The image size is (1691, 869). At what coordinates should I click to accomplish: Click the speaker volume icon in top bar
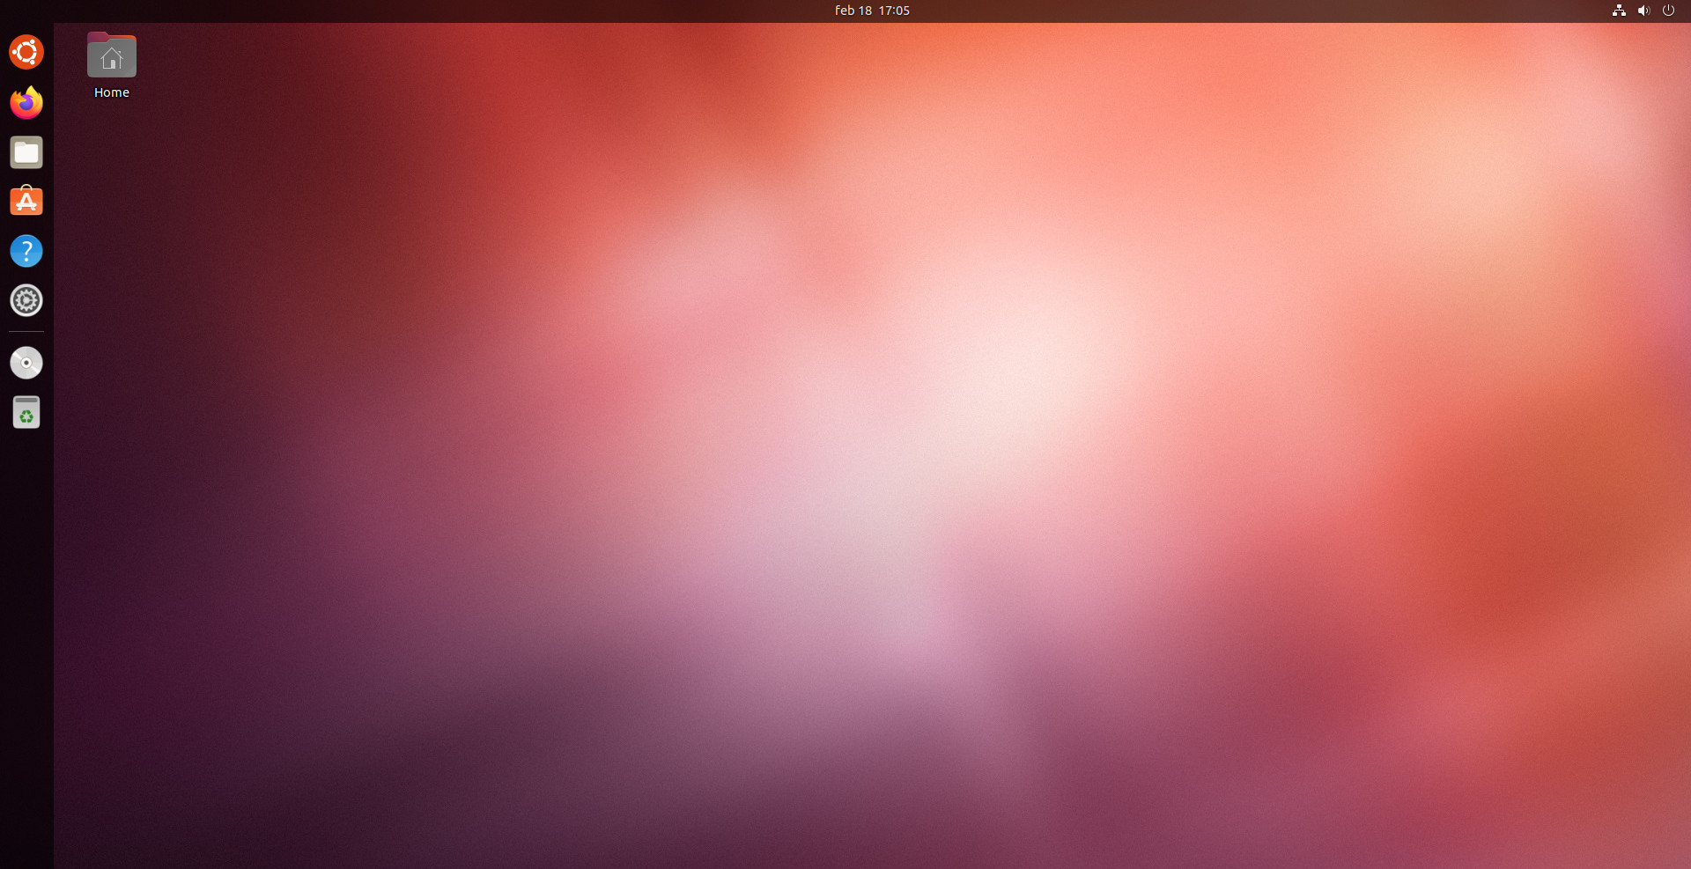[x=1643, y=11]
